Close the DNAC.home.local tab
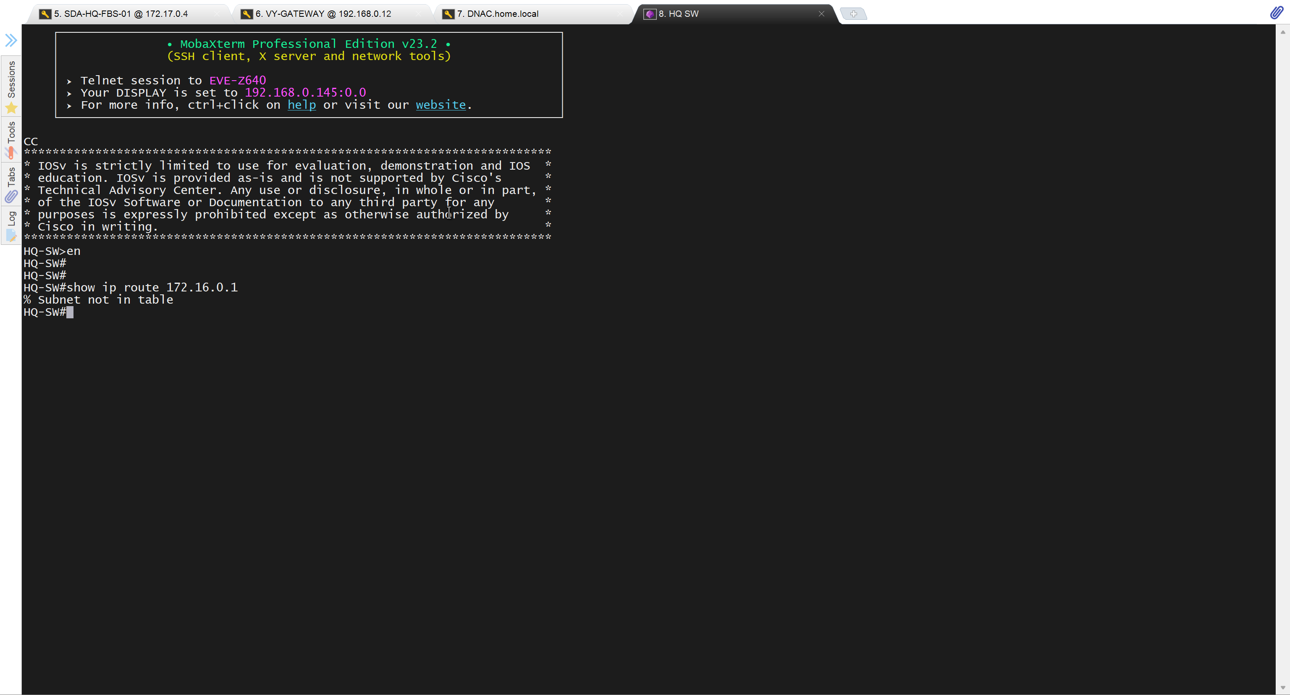Screen dimensions: 1290x695 [x=619, y=14]
